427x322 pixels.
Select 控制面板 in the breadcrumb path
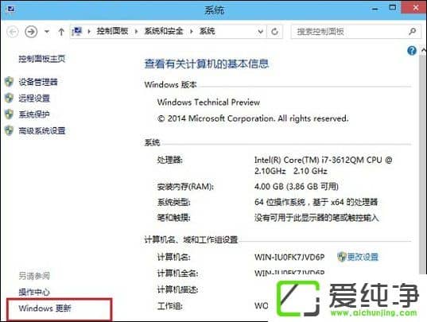click(112, 31)
